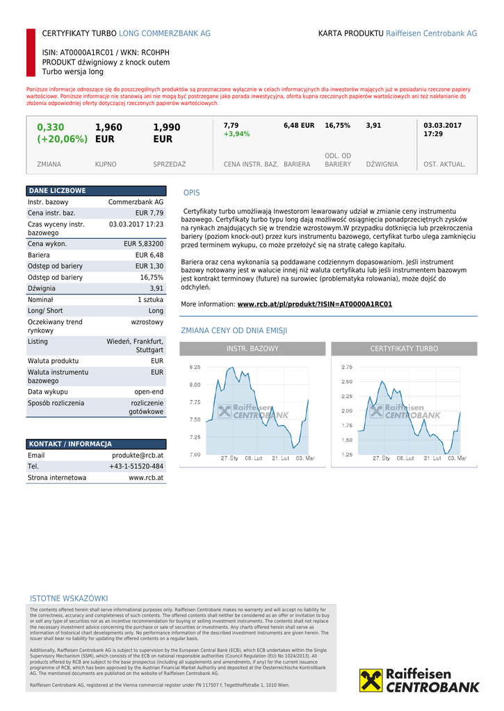This screenshot has width=504, height=711.
Task: Click the watermark logo in the INSTR. BAZOWY chart
Action: [252, 412]
